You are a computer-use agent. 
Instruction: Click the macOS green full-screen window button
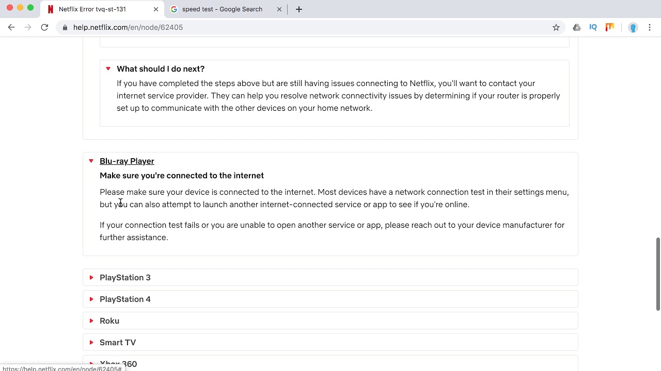(30, 8)
